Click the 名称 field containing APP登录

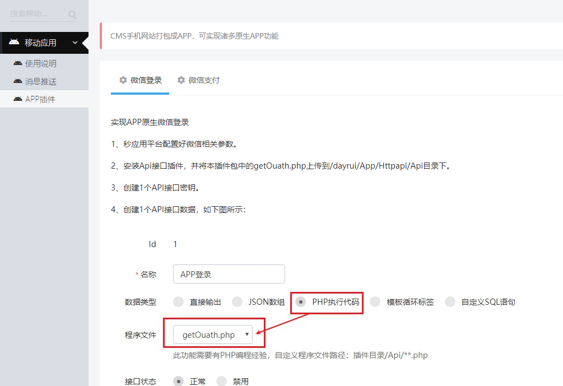[229, 274]
